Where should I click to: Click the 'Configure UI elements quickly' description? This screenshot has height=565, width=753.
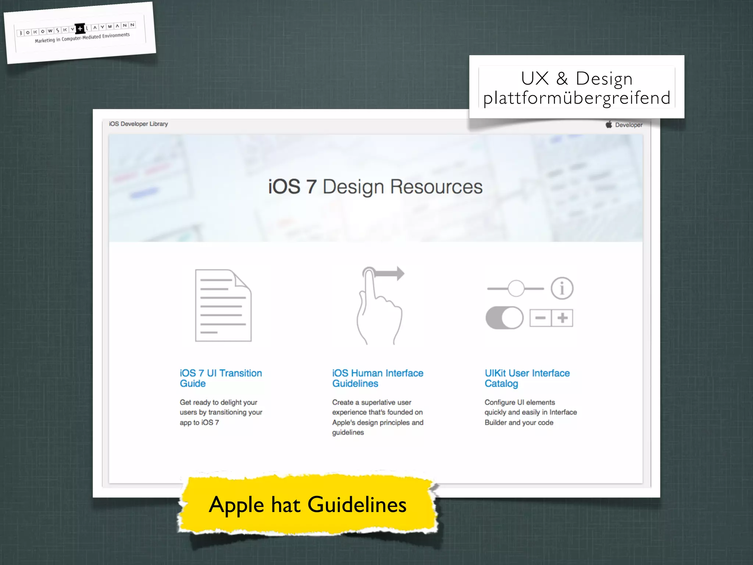click(x=531, y=412)
